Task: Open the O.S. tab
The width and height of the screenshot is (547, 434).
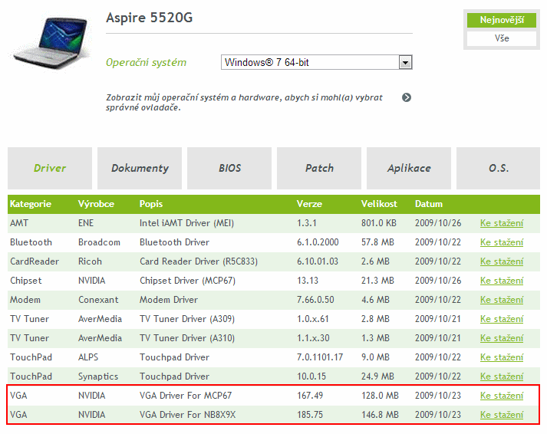Action: pos(498,168)
